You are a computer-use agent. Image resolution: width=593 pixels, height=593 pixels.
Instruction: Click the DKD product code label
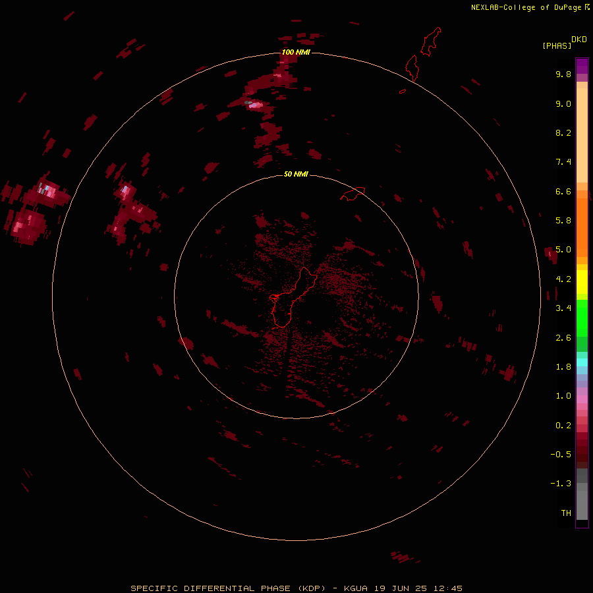[579, 40]
